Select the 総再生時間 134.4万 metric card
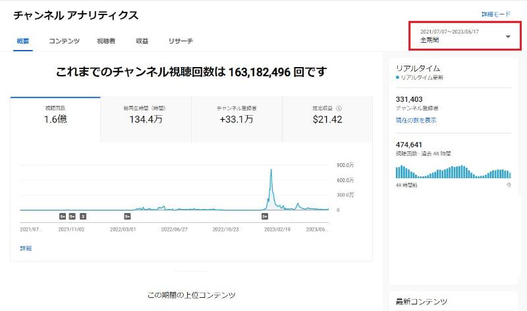 pos(146,120)
